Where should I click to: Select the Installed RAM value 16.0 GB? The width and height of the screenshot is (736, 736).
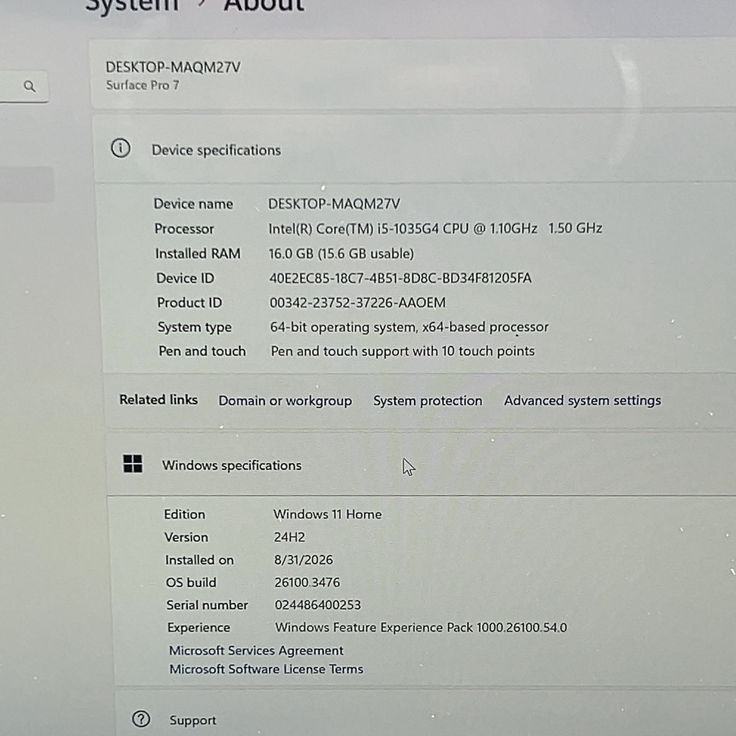(341, 253)
